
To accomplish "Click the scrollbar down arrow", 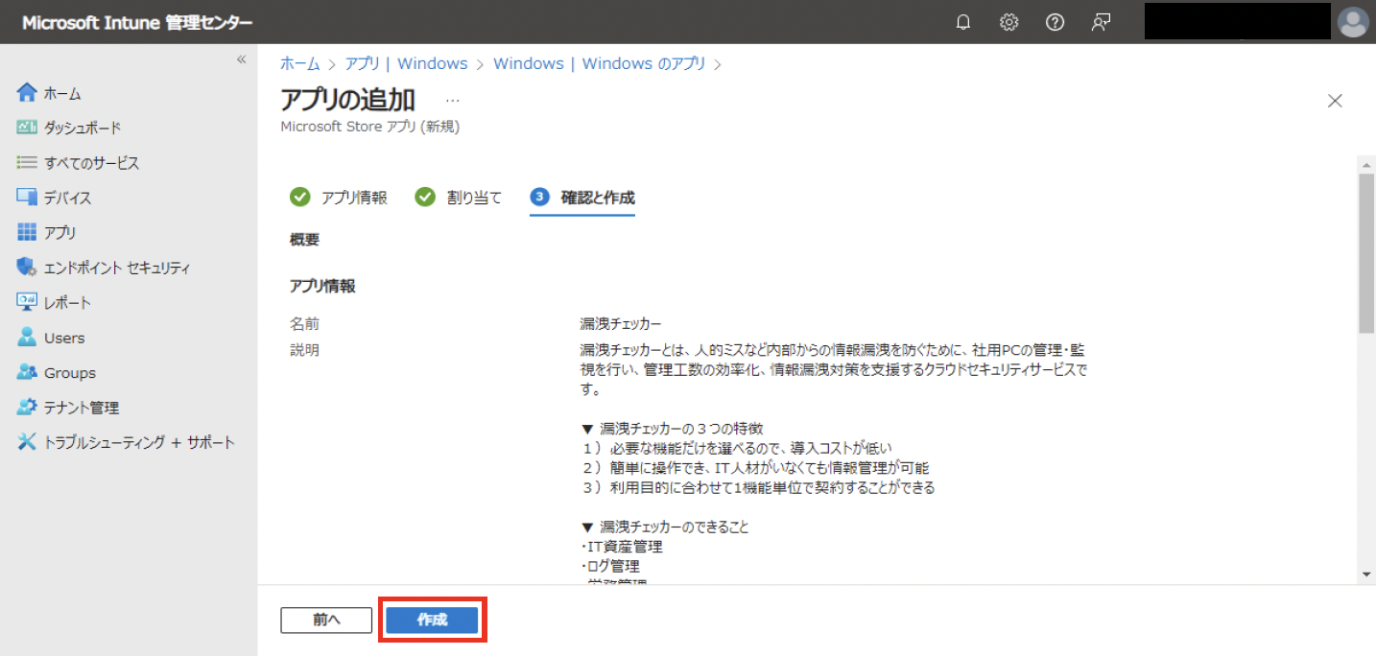I will [x=1366, y=574].
